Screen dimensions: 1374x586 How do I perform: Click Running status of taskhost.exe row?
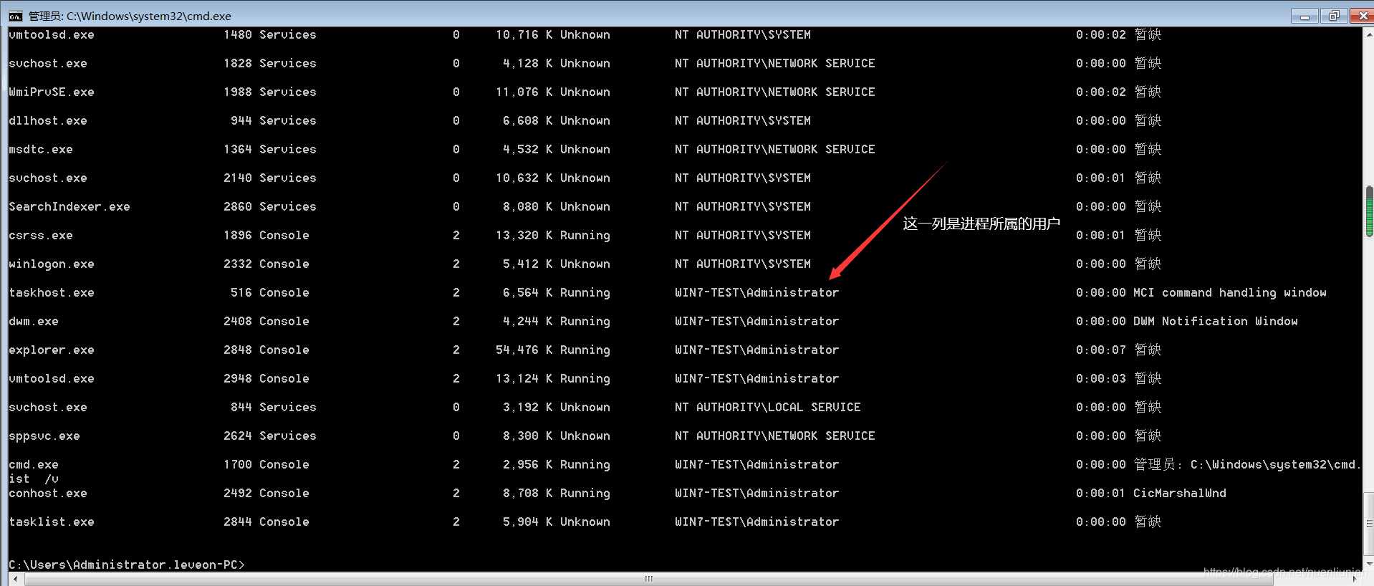[585, 292]
